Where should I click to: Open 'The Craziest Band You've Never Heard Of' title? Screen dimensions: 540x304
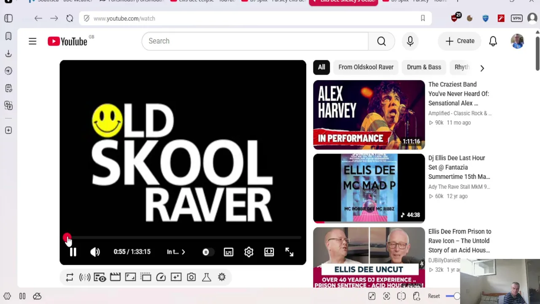tap(459, 94)
